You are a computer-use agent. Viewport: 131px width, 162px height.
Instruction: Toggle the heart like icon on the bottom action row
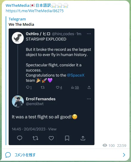[x=51, y=138]
